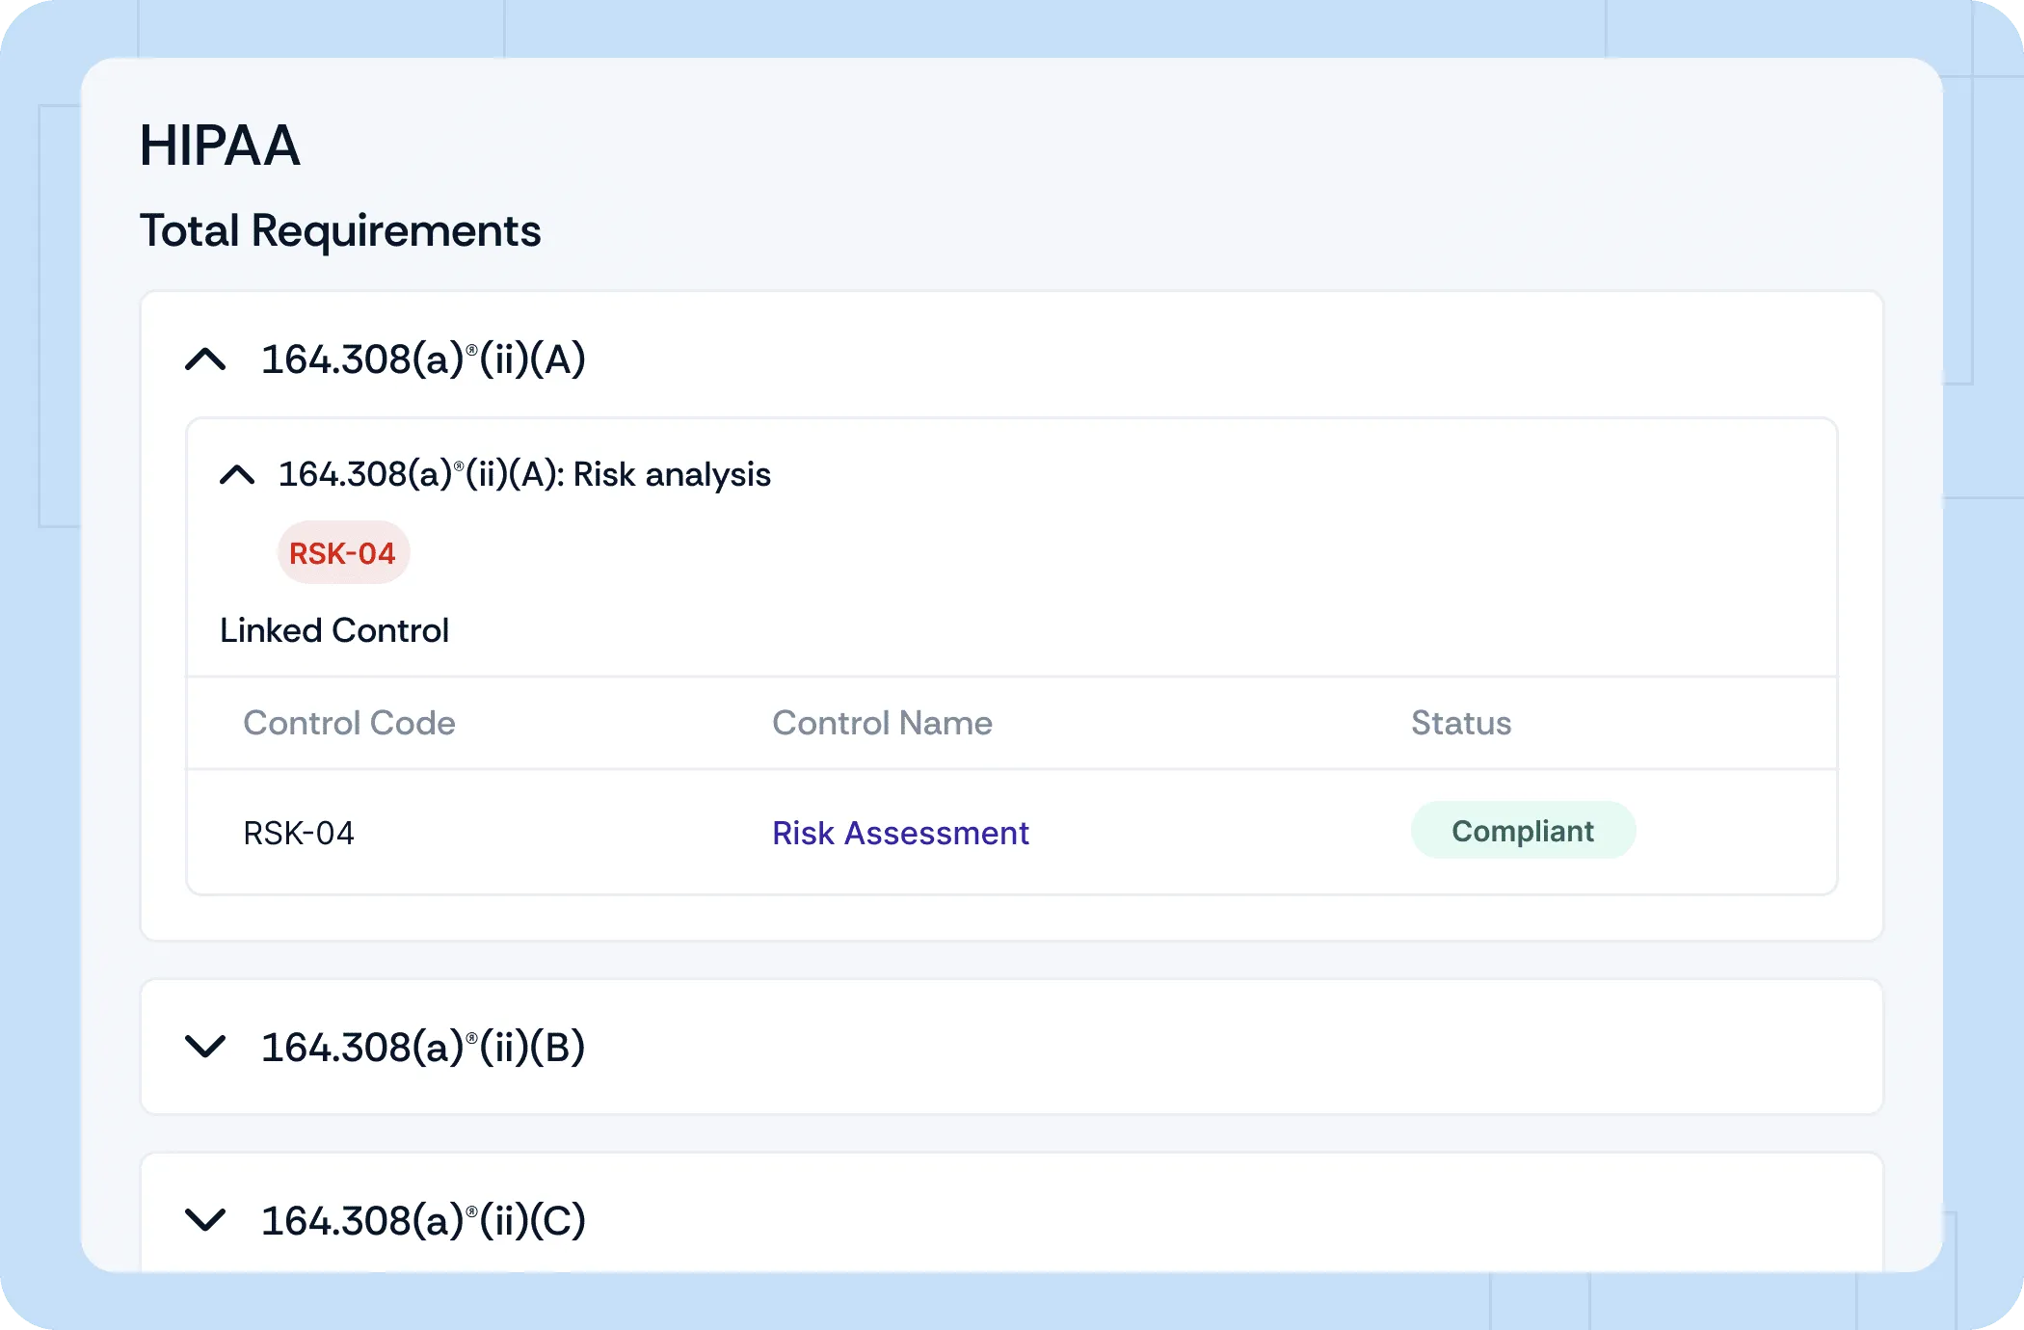The width and height of the screenshot is (2024, 1330).
Task: Expand the 164.308(a)(ii)(B) chevron
Action: tap(205, 1047)
